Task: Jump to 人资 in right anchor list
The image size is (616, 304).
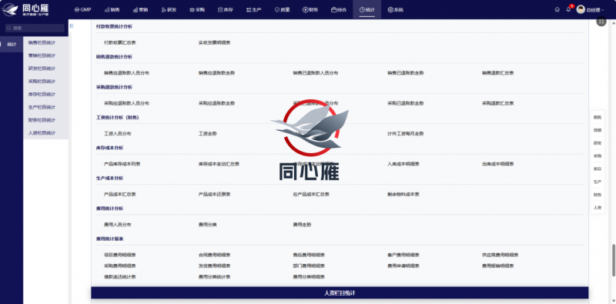Action: tap(598, 207)
